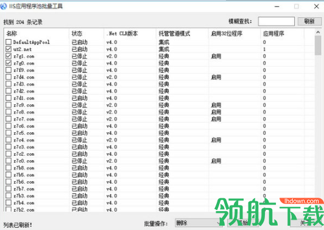This screenshot has width=324, height=230.
Task: Sort by the 启用32位程序 column header
Action: [x=227, y=34]
